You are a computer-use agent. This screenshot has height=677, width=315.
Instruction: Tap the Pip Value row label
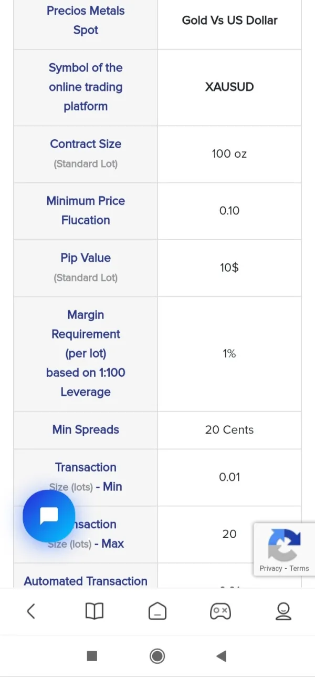[x=86, y=258]
